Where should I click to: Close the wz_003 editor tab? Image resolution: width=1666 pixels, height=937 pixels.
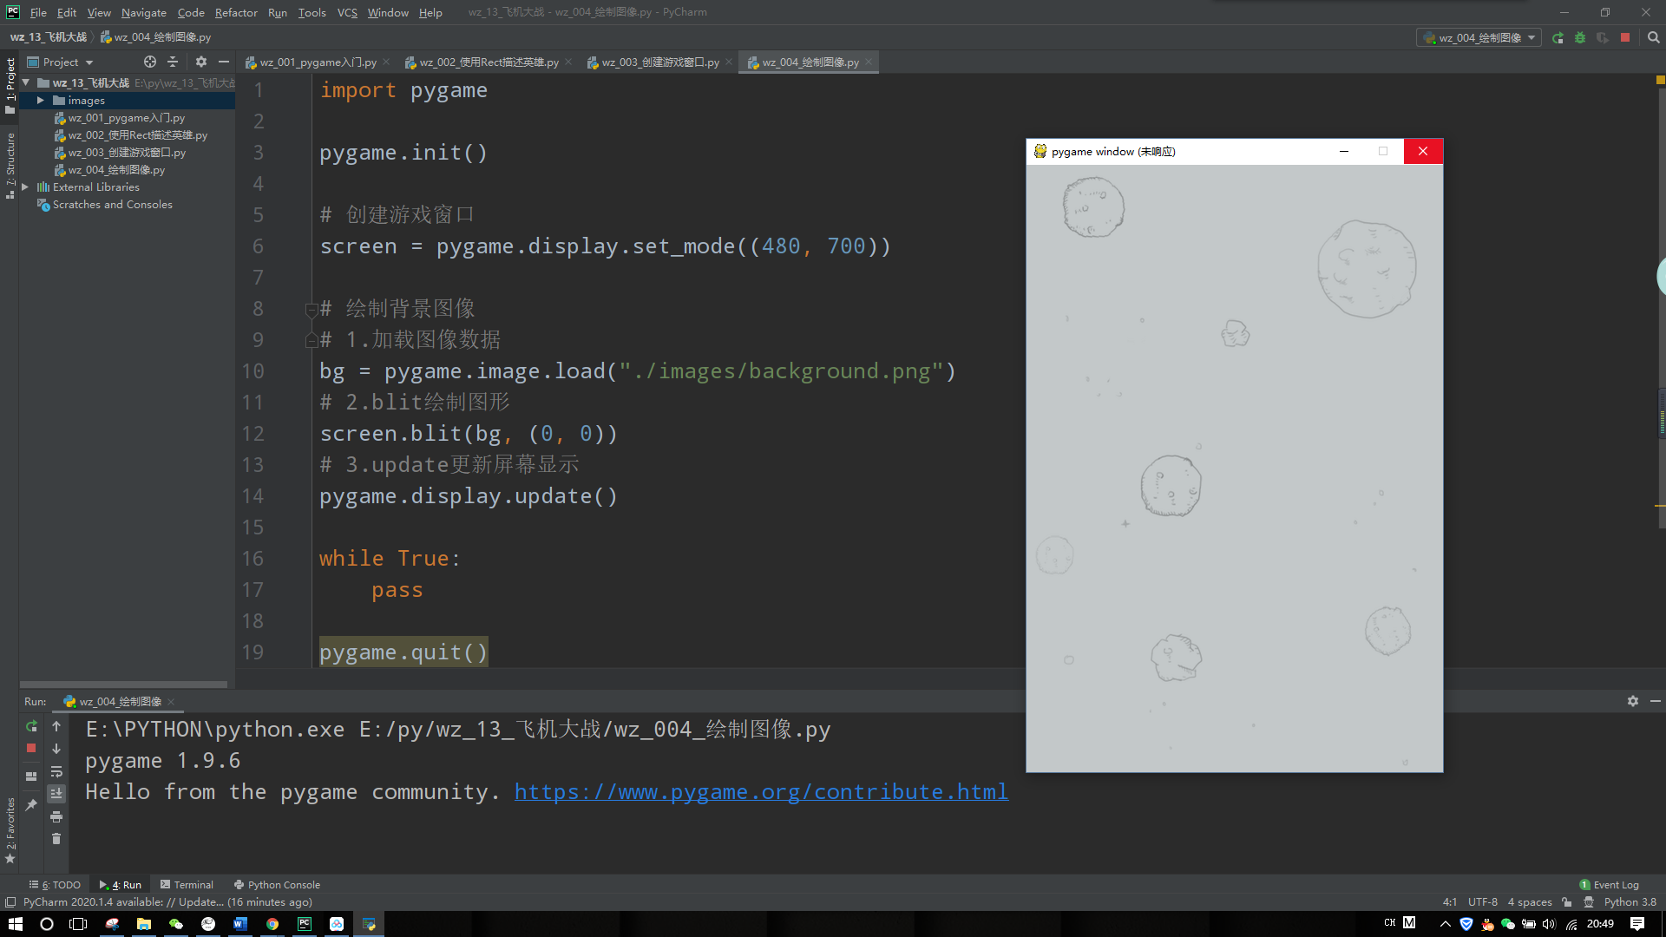729,62
